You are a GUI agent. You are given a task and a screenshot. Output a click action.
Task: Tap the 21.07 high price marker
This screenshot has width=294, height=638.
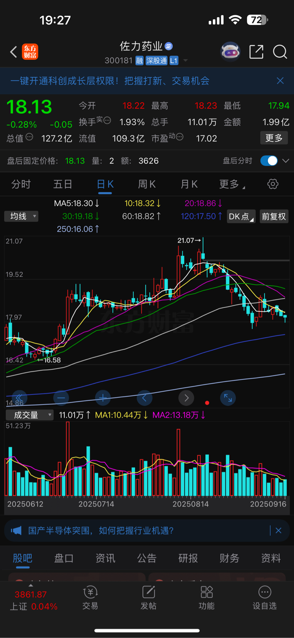[189, 240]
